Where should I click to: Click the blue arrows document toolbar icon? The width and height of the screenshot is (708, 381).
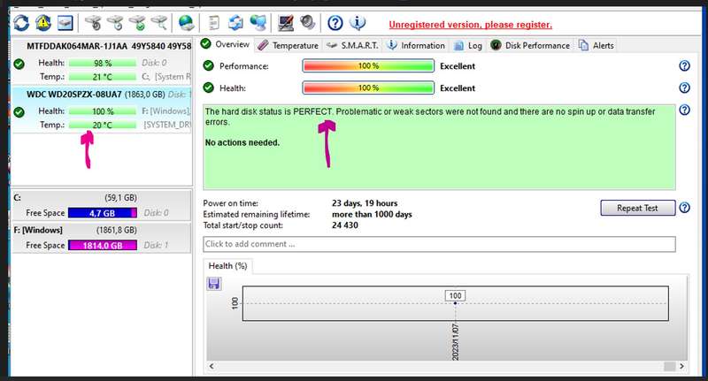click(x=235, y=23)
